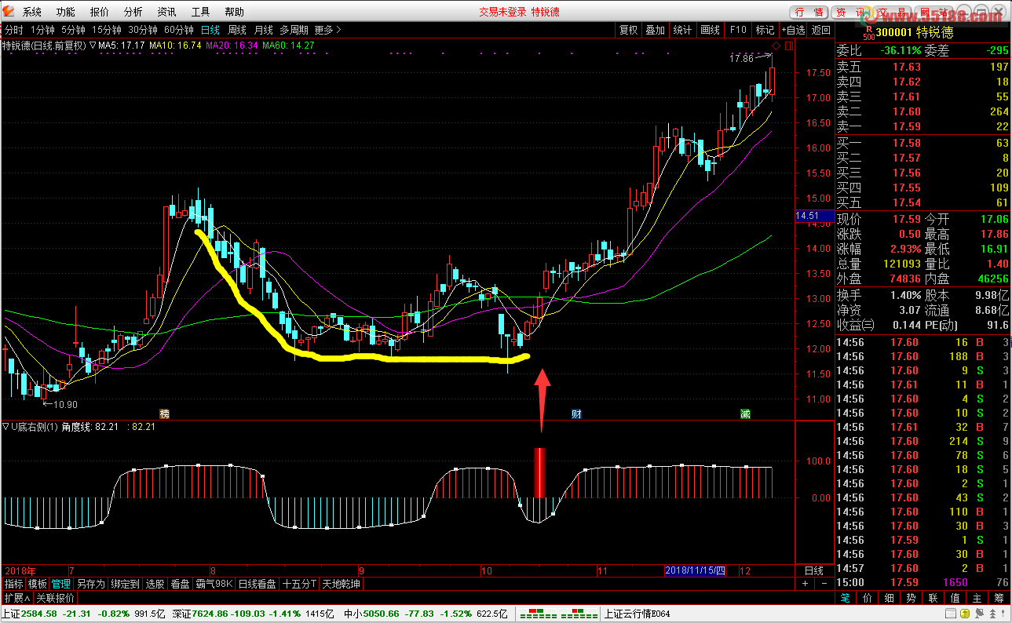
Task: Click the 资讯 top-right button
Action: (850, 12)
